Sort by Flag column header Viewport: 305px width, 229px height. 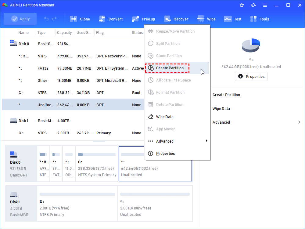tap(100, 33)
